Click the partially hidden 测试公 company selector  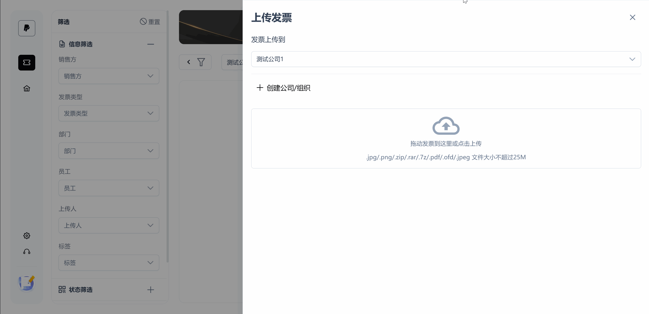[232, 62]
